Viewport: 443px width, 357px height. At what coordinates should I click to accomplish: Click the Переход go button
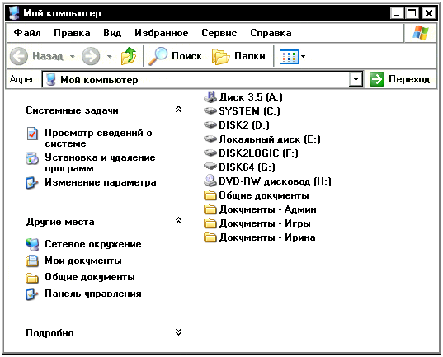400,79
